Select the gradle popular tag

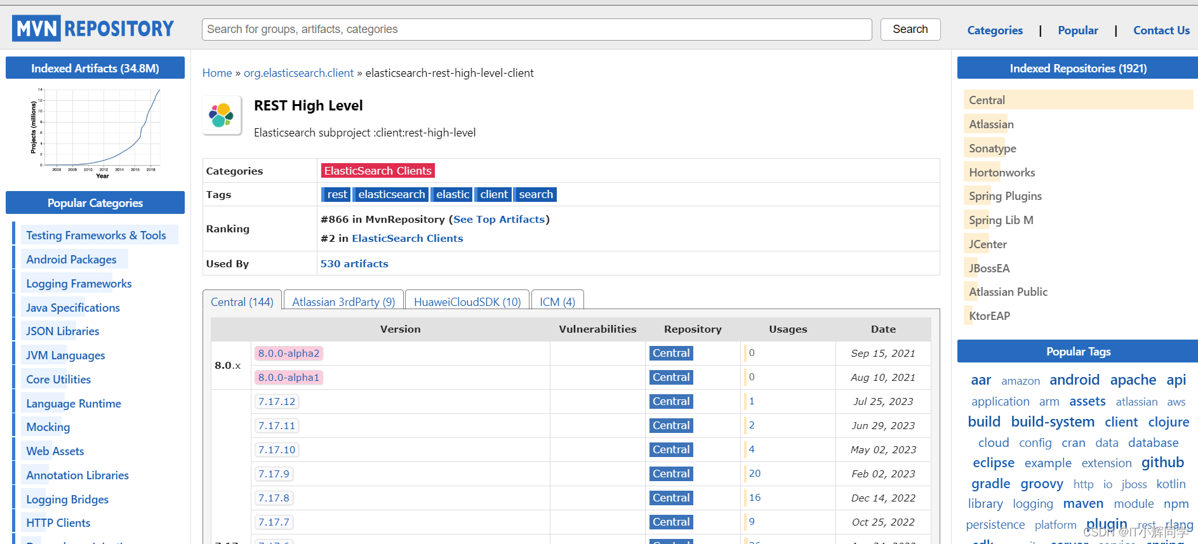coord(990,483)
